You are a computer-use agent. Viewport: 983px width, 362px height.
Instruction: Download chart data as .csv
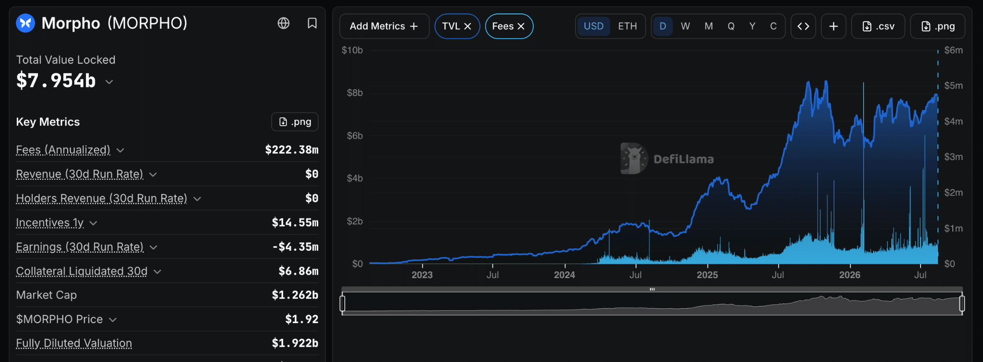(x=878, y=26)
